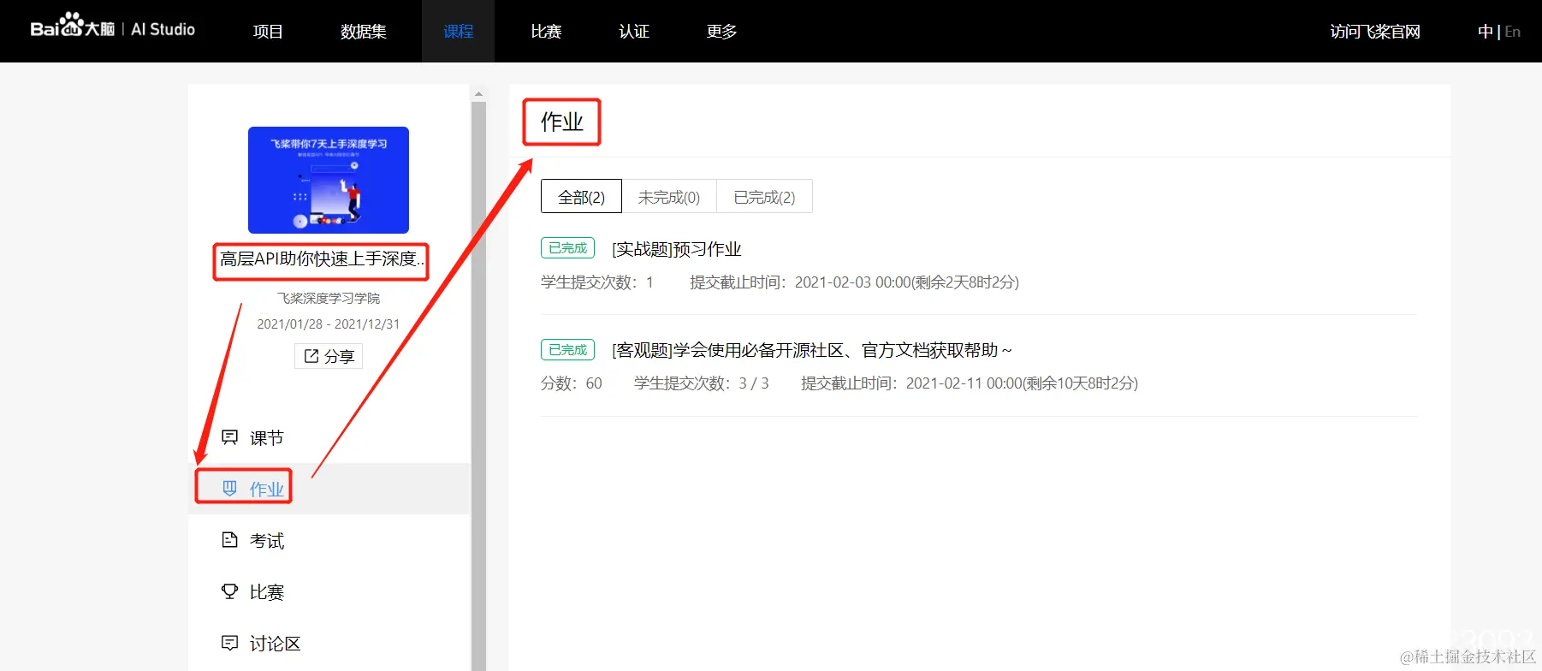Open the 考试 sidebar item

click(x=329, y=540)
